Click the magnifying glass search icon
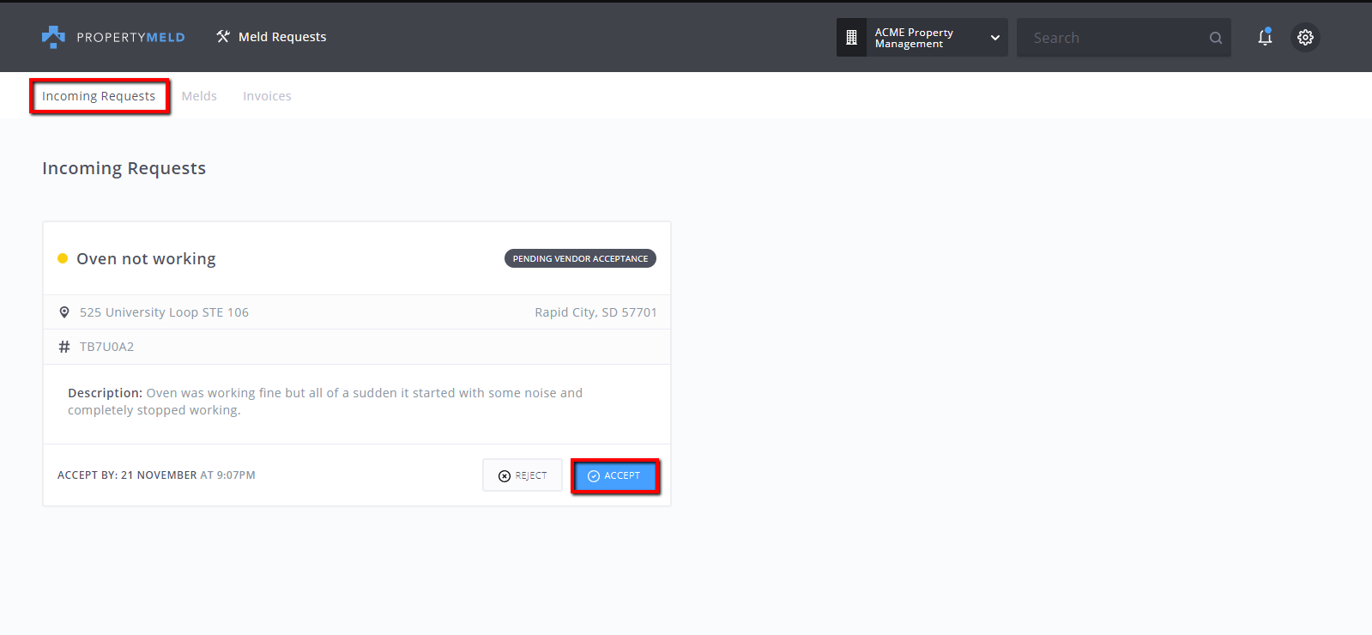 1215,38
